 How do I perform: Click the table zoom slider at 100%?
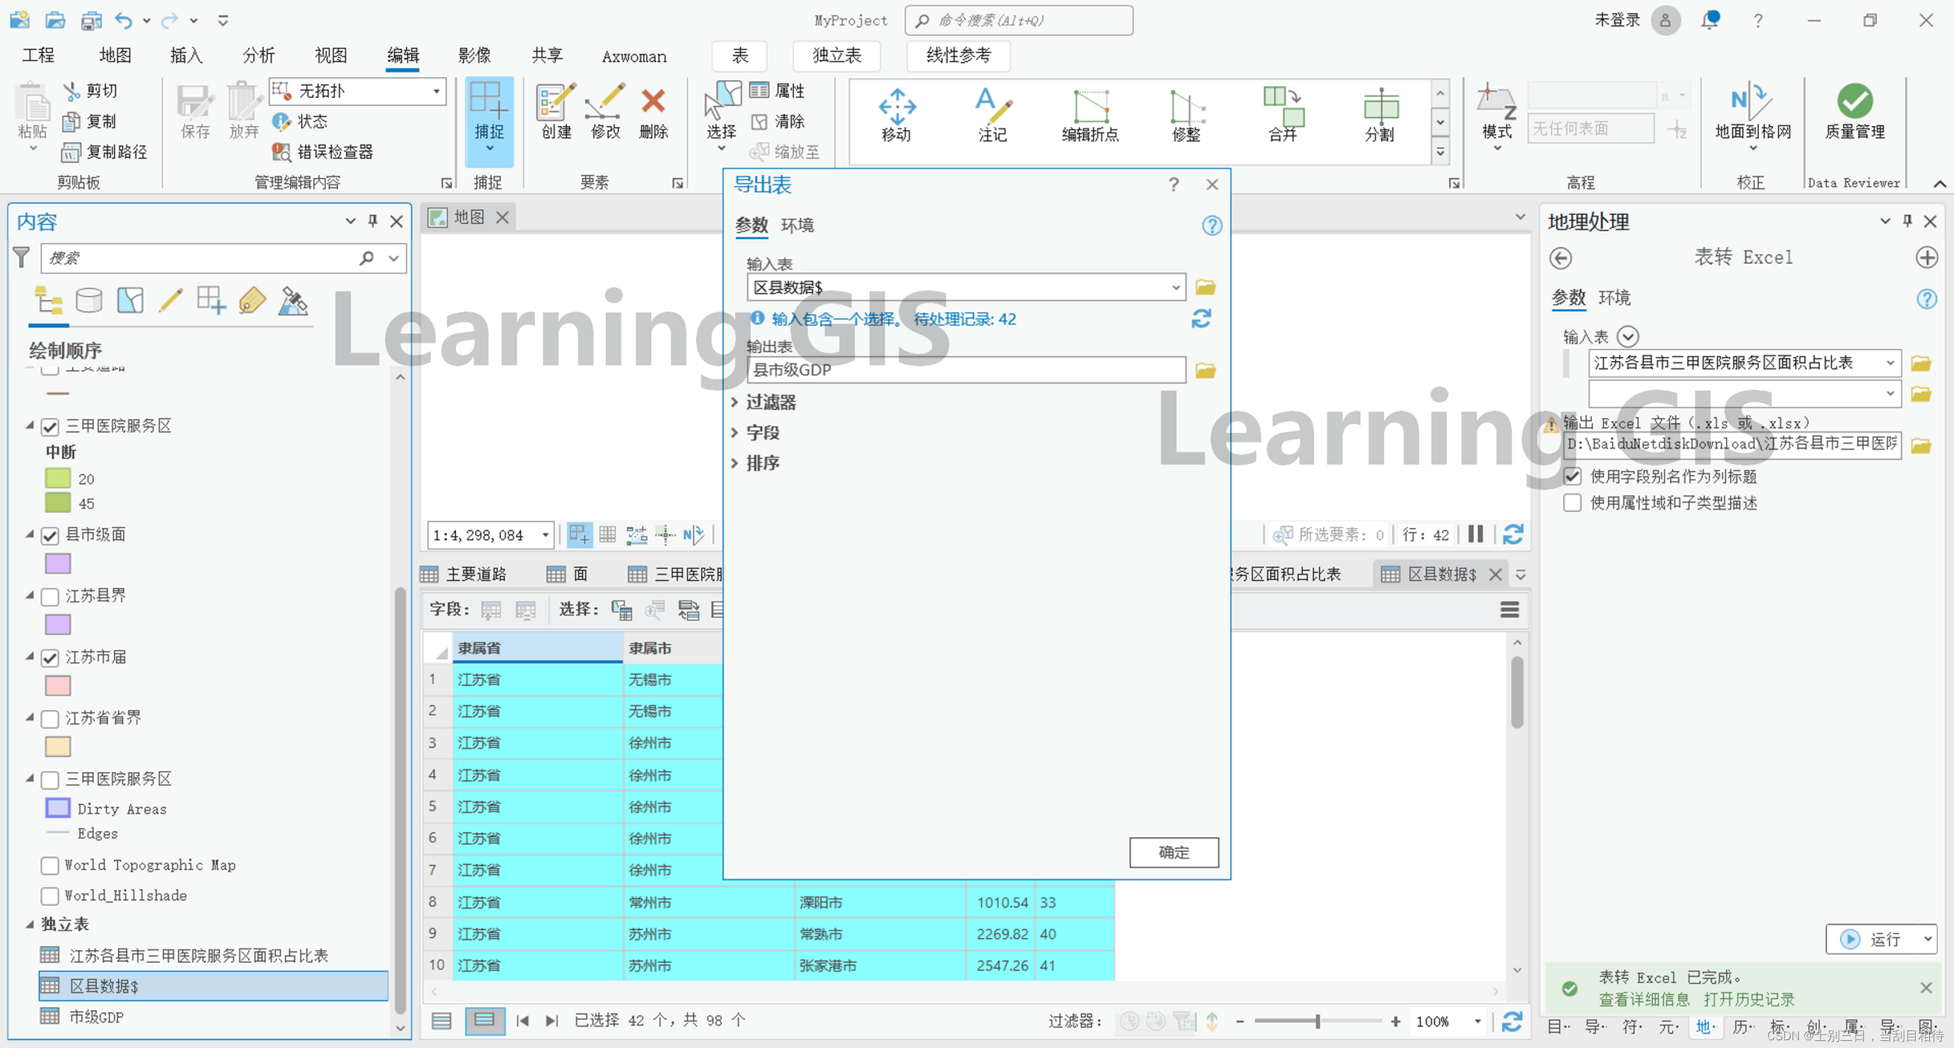click(1318, 1022)
